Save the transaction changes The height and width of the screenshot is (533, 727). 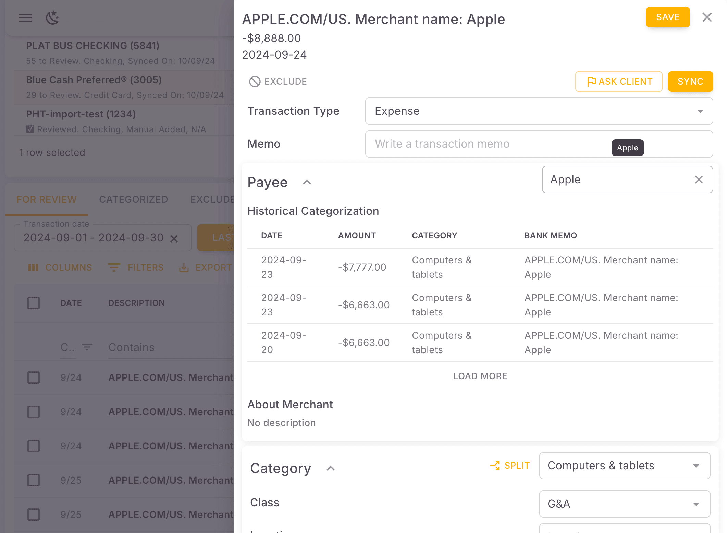667,17
